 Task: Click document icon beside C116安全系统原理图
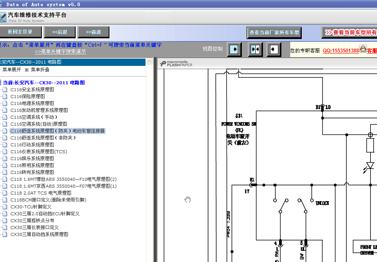click(5, 90)
